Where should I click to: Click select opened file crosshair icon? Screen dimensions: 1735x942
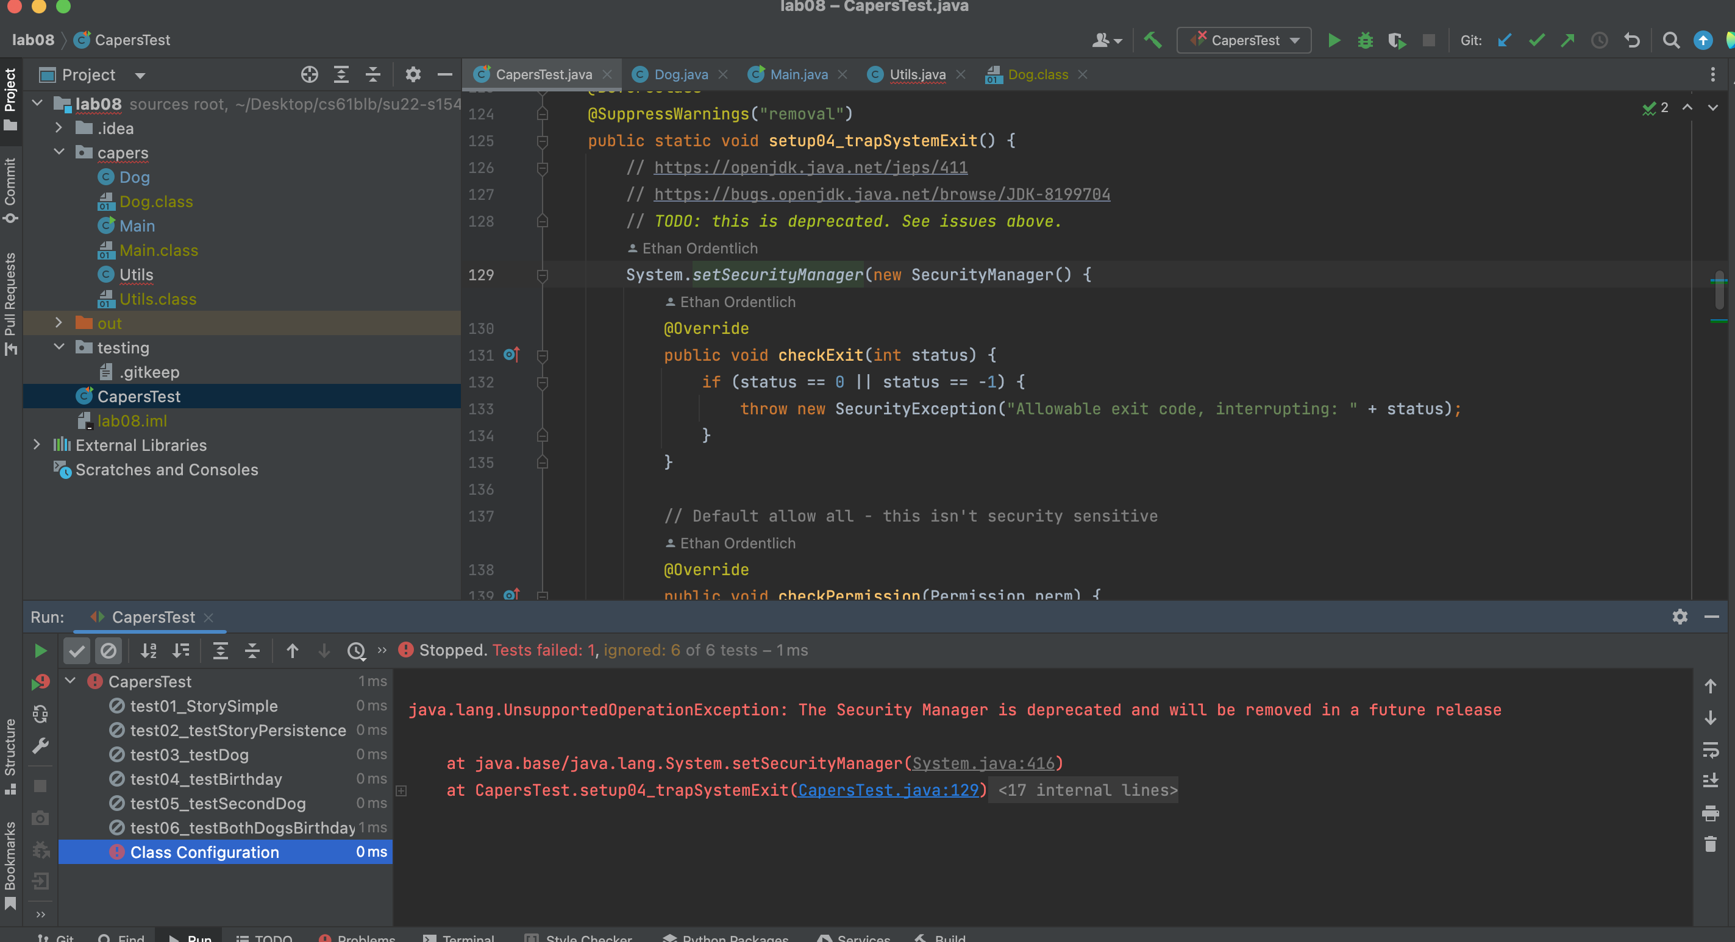pyautogui.click(x=309, y=75)
